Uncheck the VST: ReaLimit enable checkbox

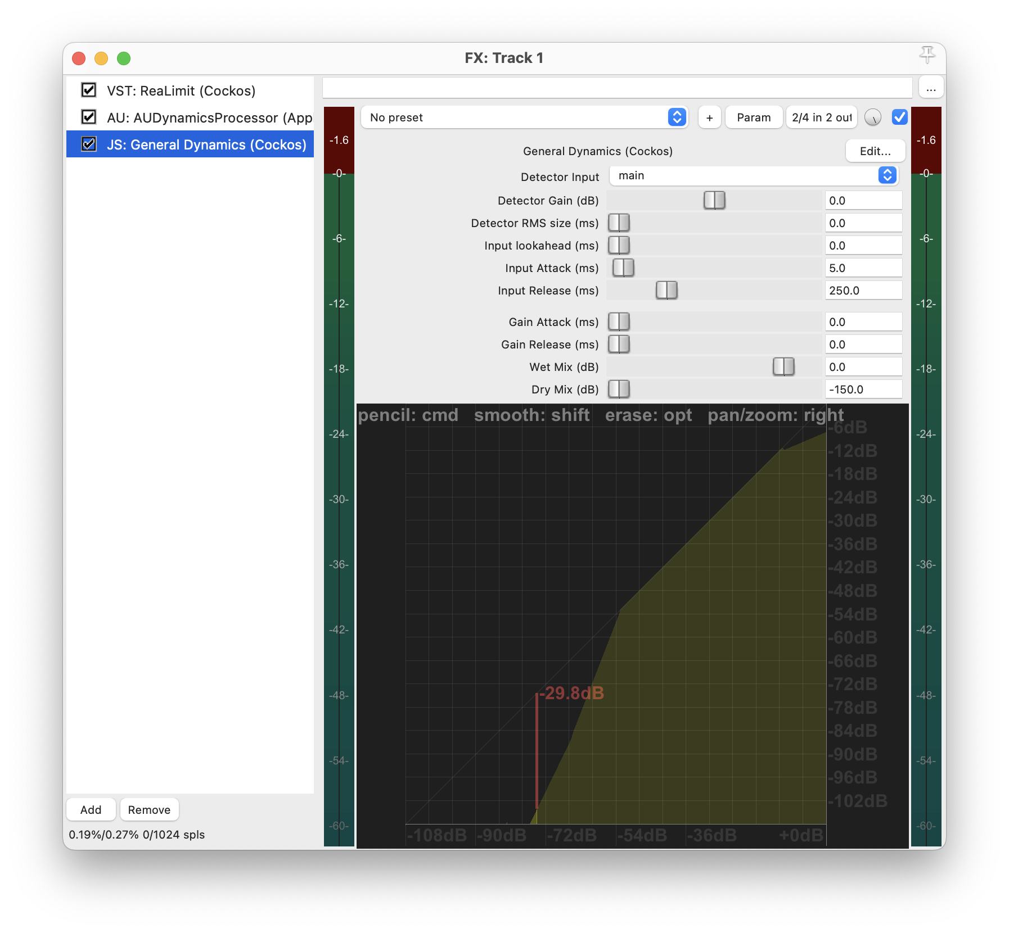coord(88,90)
